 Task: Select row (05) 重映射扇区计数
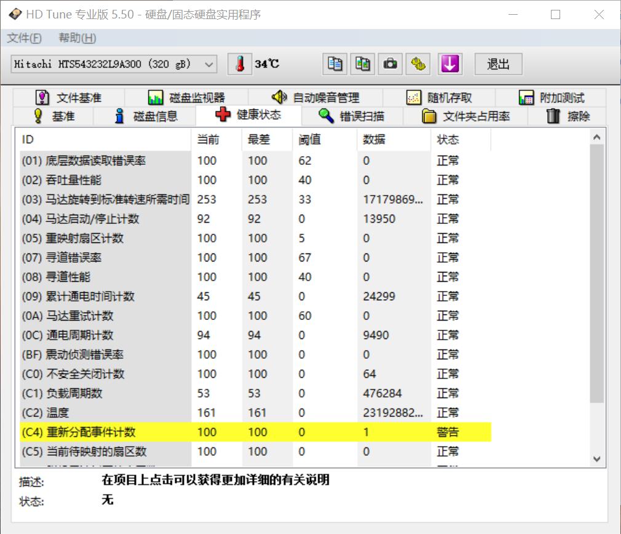255,238
